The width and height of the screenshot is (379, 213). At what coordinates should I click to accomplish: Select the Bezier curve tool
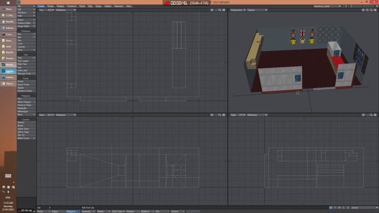tap(26, 125)
